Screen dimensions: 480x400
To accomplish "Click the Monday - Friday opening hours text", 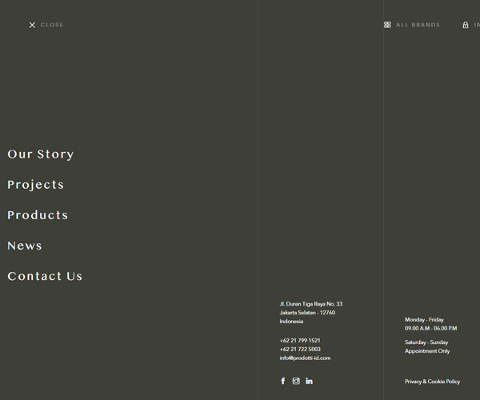I will coord(424,319).
